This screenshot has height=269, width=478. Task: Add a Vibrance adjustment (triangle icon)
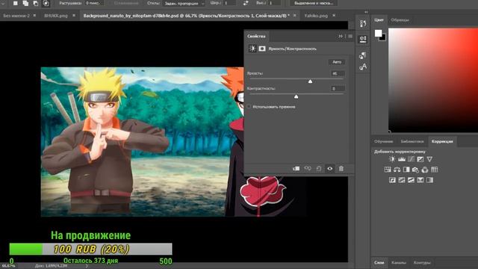pos(429,159)
